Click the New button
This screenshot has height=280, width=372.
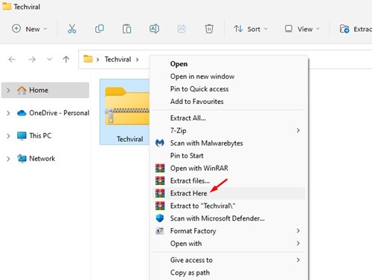[29, 29]
